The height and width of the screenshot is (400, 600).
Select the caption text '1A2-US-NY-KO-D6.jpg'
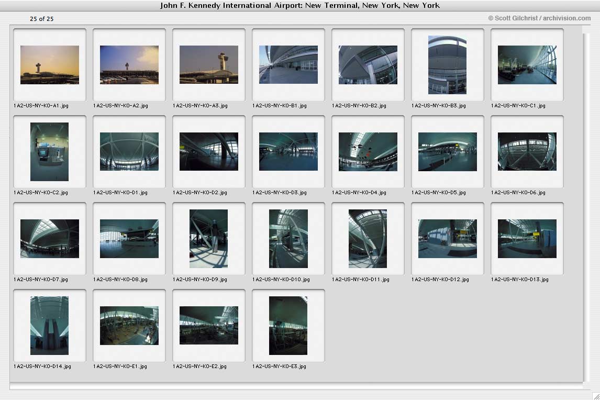(518, 193)
